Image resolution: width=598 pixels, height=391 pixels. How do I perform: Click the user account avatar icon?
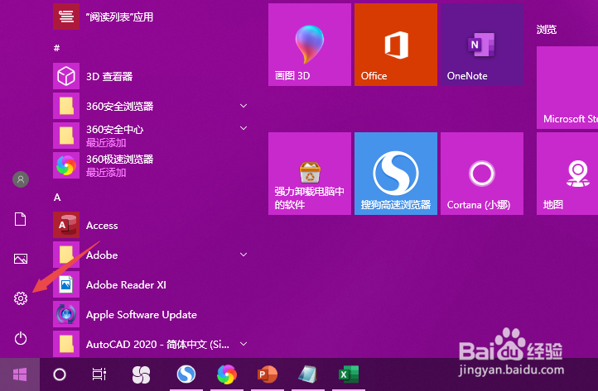21,179
